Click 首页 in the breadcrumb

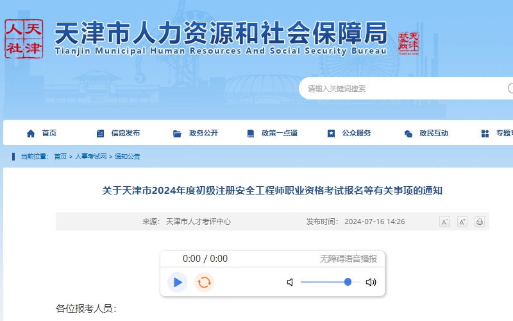point(60,156)
